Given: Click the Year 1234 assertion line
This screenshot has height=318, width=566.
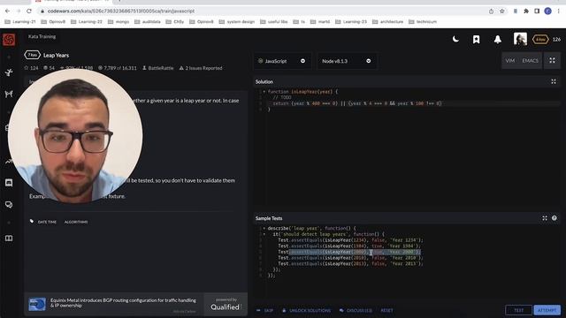Looking at the screenshot, I should (x=350, y=240).
